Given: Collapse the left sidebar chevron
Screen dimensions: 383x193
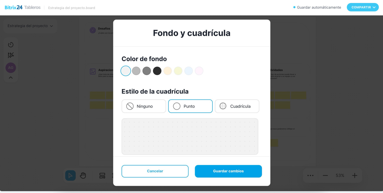Looking at the screenshot, I should [x=11, y=78].
